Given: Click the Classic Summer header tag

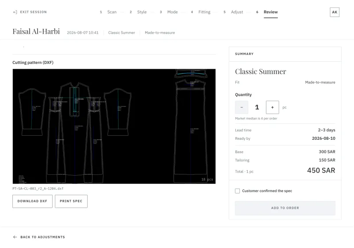Looking at the screenshot, I should [x=121, y=32].
